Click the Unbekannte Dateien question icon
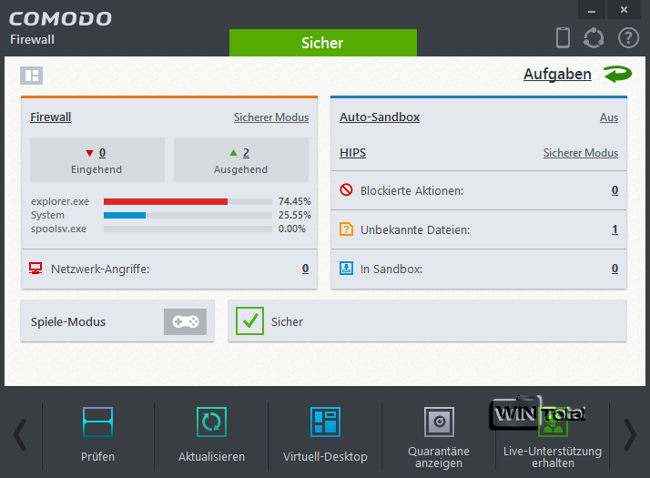650x478 pixels. pos(346,229)
